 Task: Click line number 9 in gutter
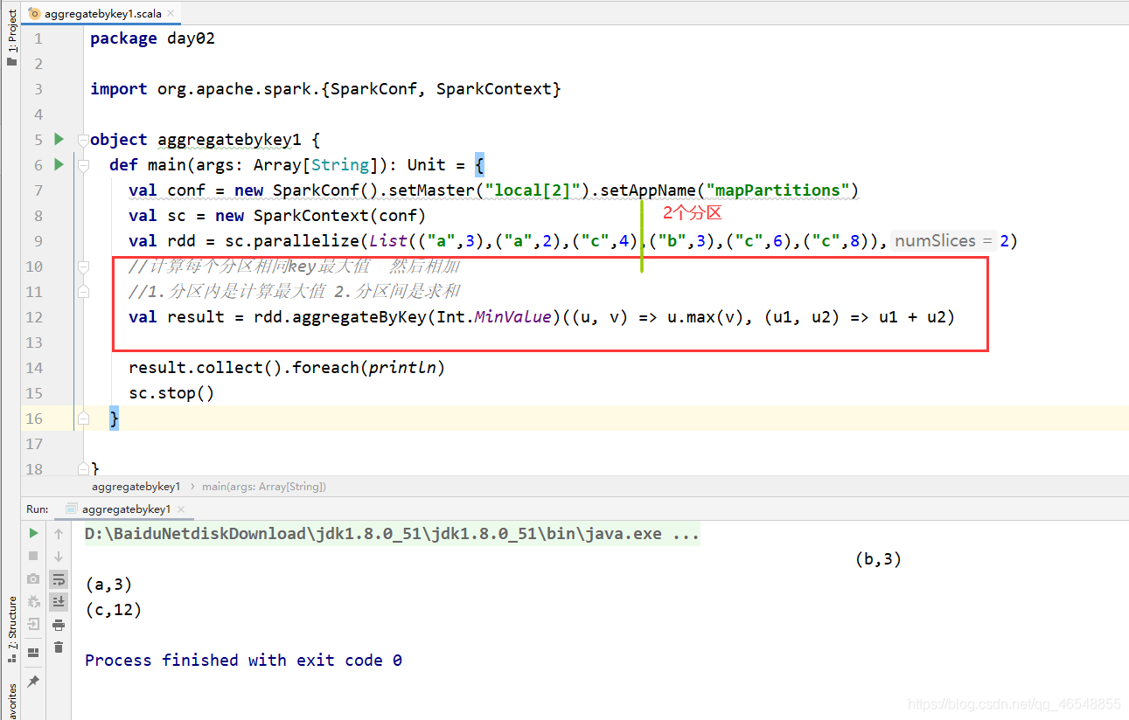[x=38, y=241]
